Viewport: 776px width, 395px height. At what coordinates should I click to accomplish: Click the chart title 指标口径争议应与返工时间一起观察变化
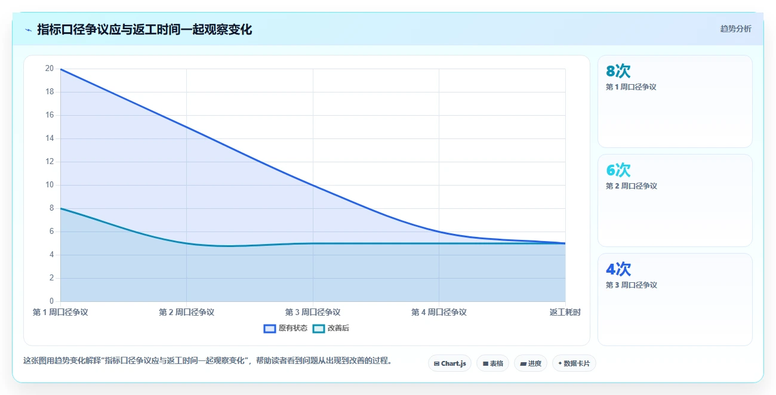pyautogui.click(x=144, y=30)
